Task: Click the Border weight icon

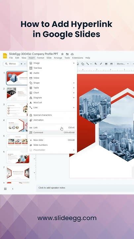Action: pyautogui.click(x=106, y=64)
